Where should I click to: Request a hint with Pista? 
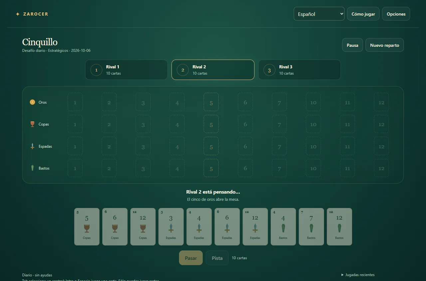[x=217, y=258]
